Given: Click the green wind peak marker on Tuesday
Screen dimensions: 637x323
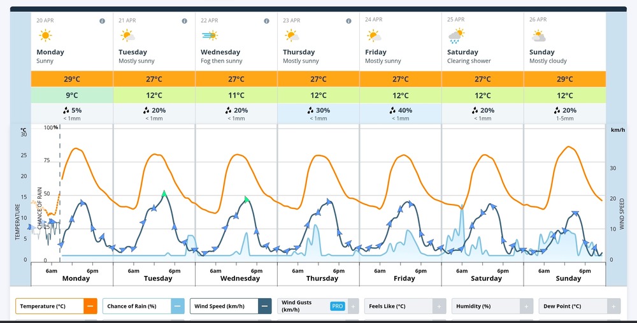Looking at the screenshot, I should 164,193.
